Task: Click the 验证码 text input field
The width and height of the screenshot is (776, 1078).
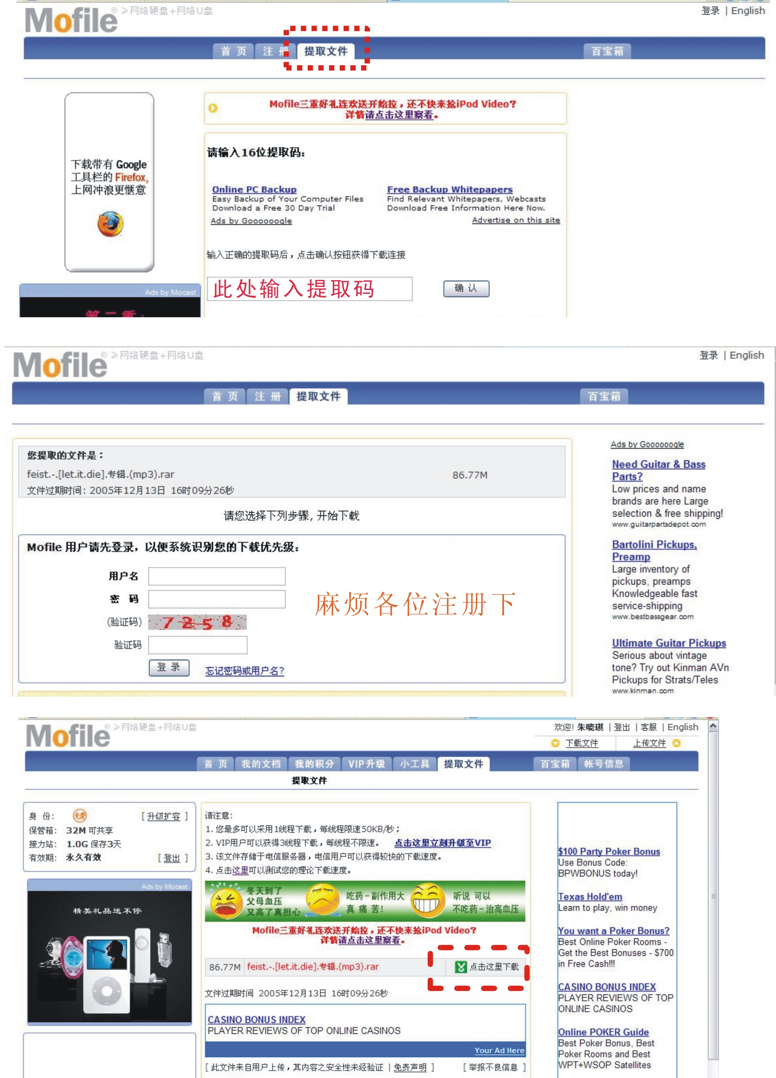Action: [x=198, y=645]
